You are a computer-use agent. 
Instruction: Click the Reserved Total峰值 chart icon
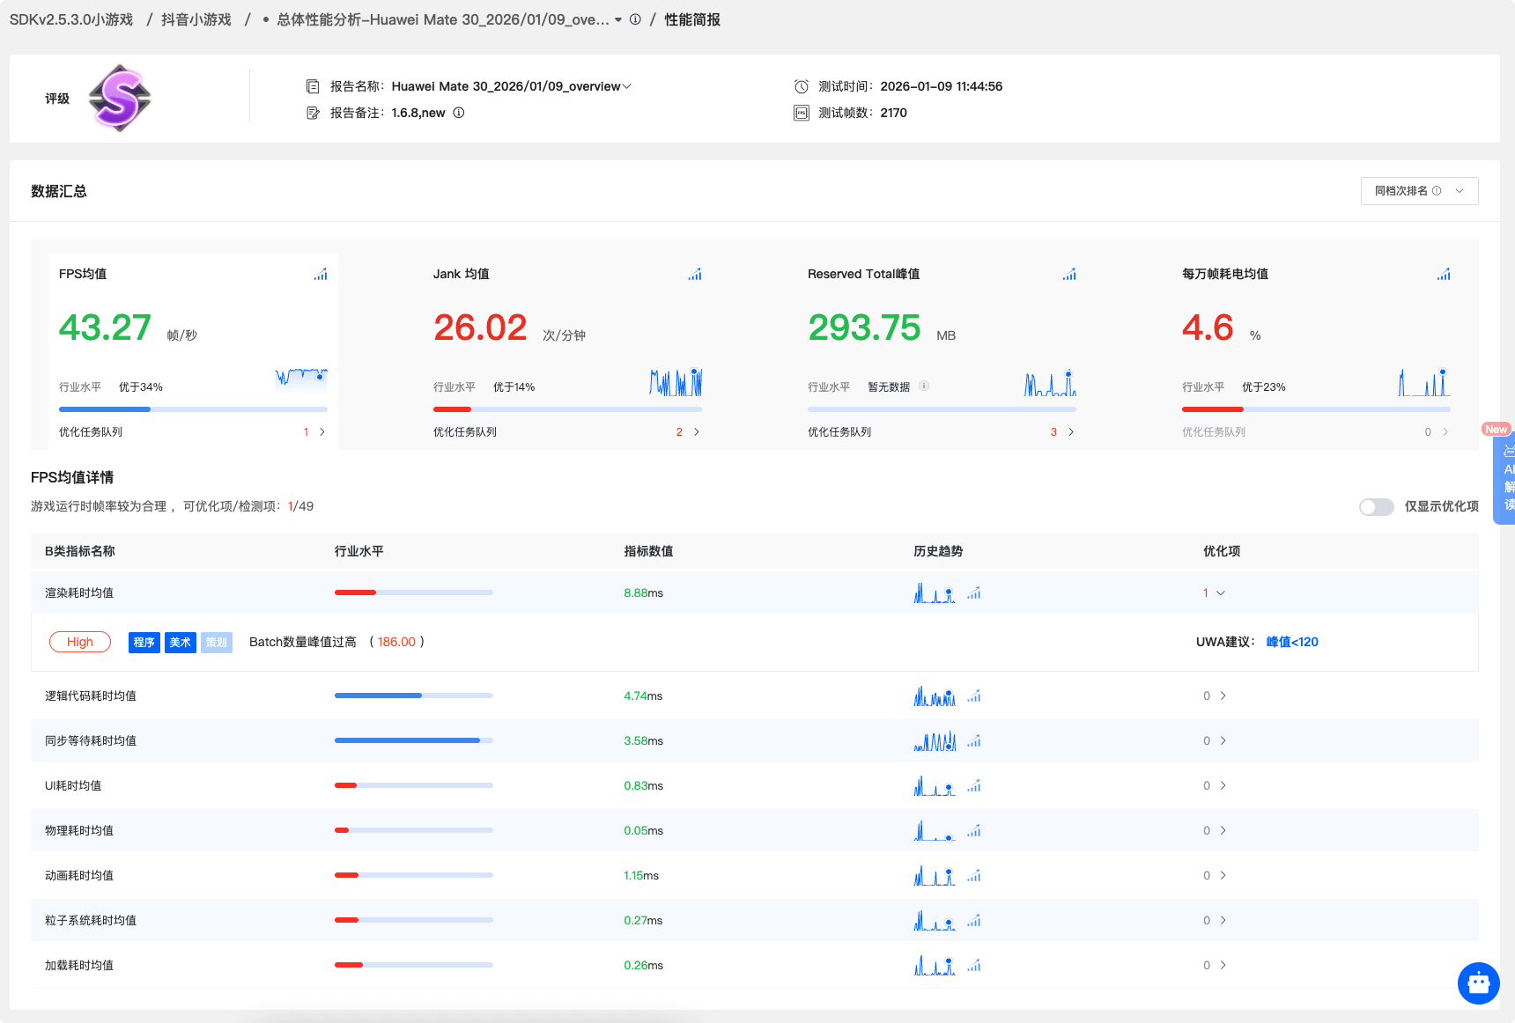click(1069, 275)
